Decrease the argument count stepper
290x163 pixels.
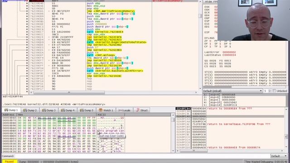[270, 92]
